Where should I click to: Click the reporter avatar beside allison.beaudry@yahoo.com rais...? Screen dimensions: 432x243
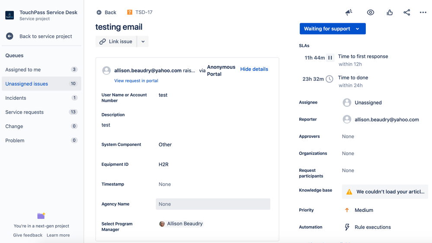coord(106,70)
